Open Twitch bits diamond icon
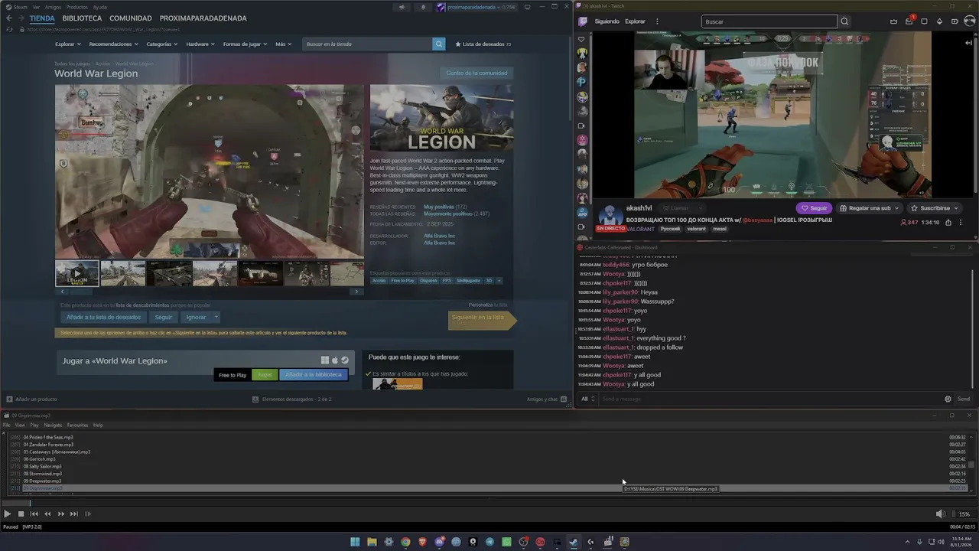The width and height of the screenshot is (979, 551). pyautogui.click(x=940, y=21)
